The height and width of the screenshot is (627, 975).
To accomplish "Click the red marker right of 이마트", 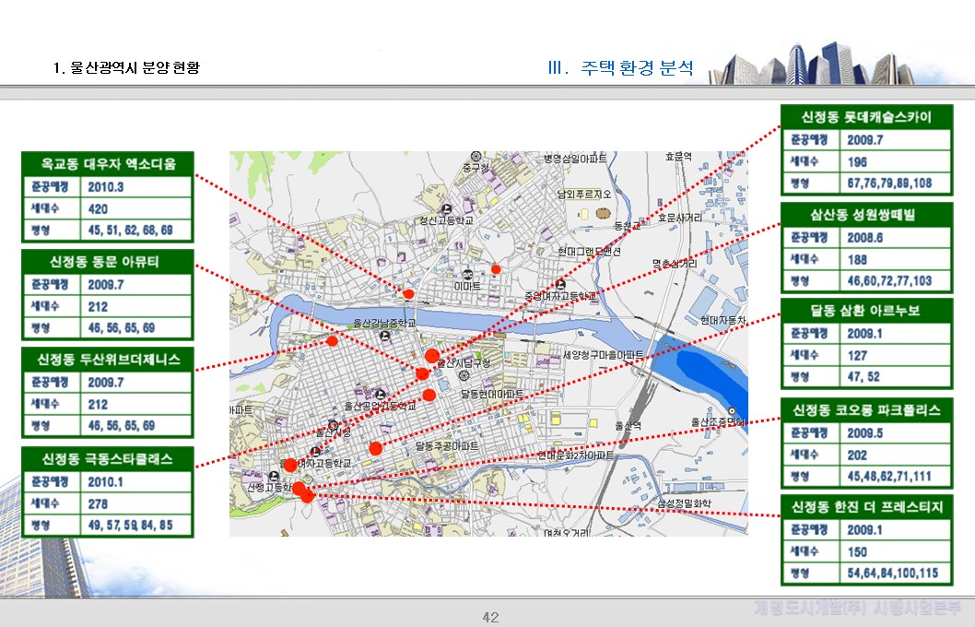I will [x=496, y=269].
